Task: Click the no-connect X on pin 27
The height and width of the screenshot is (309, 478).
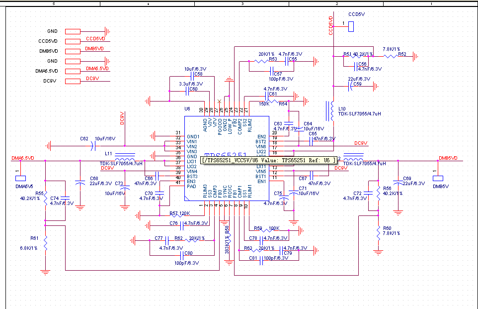Action: (x=219, y=101)
